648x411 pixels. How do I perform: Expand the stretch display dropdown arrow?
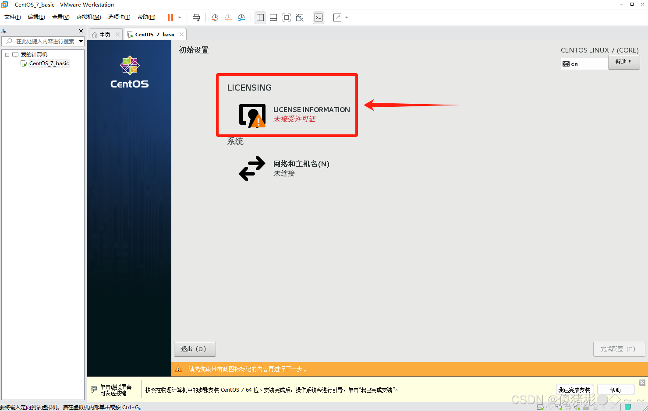click(x=347, y=18)
